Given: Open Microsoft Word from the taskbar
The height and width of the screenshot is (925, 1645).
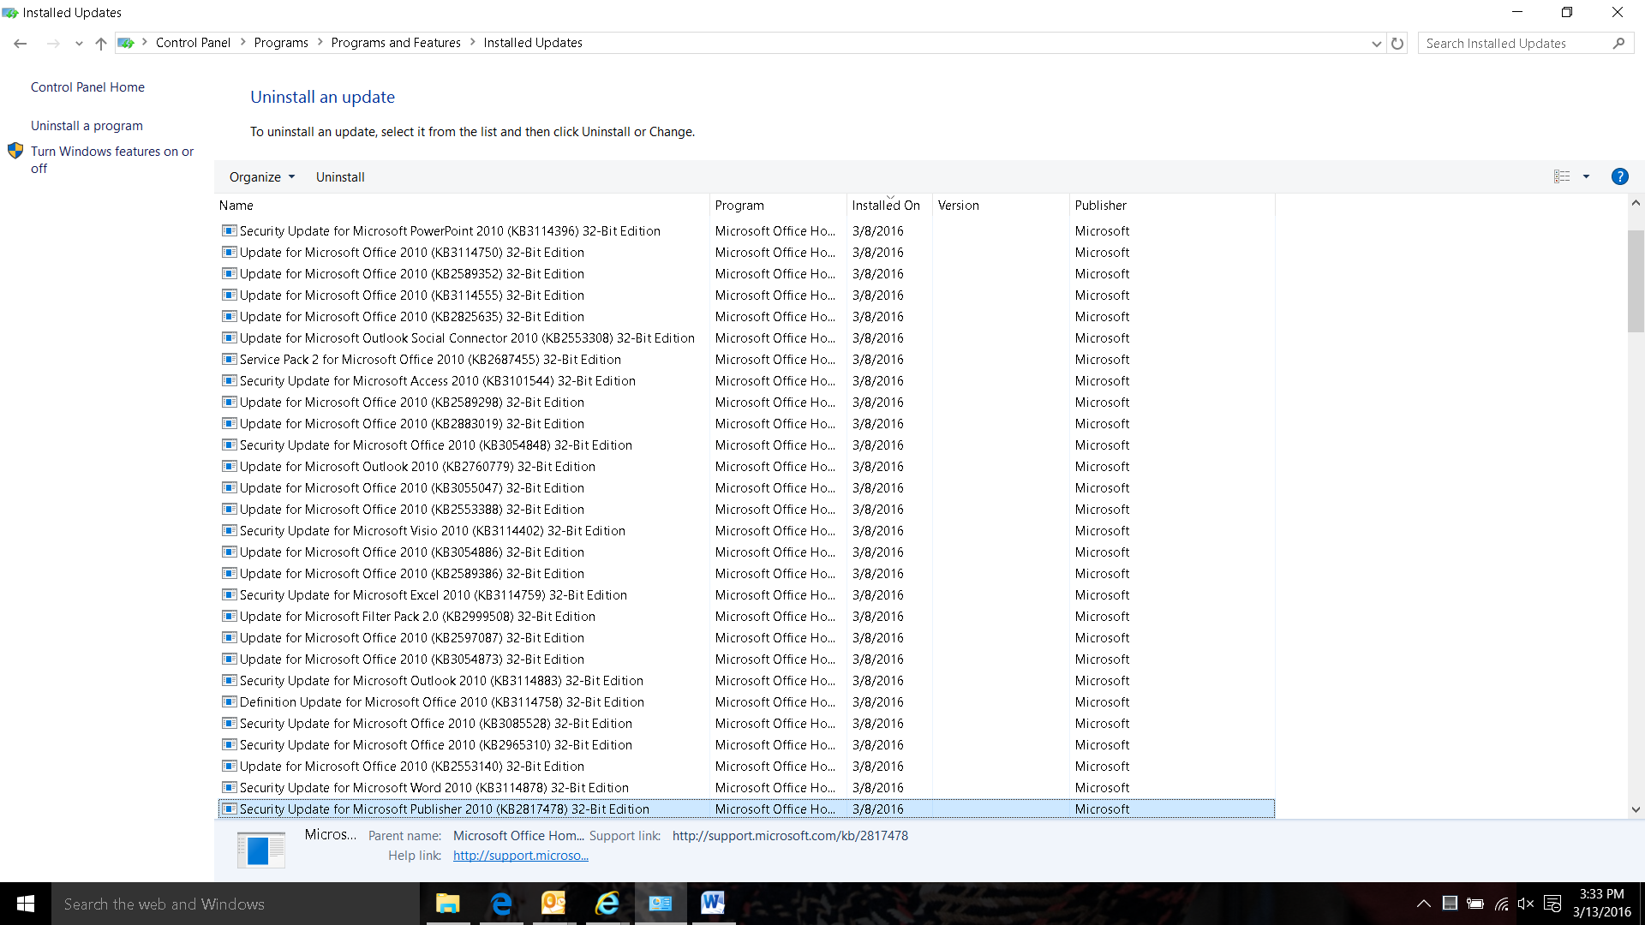Looking at the screenshot, I should point(712,903).
